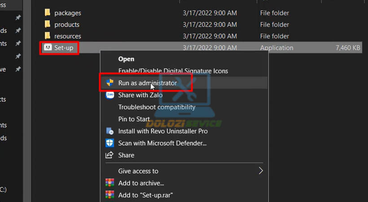The image size is (368, 202).
Task: Select the resources folder name
Action: click(68, 36)
